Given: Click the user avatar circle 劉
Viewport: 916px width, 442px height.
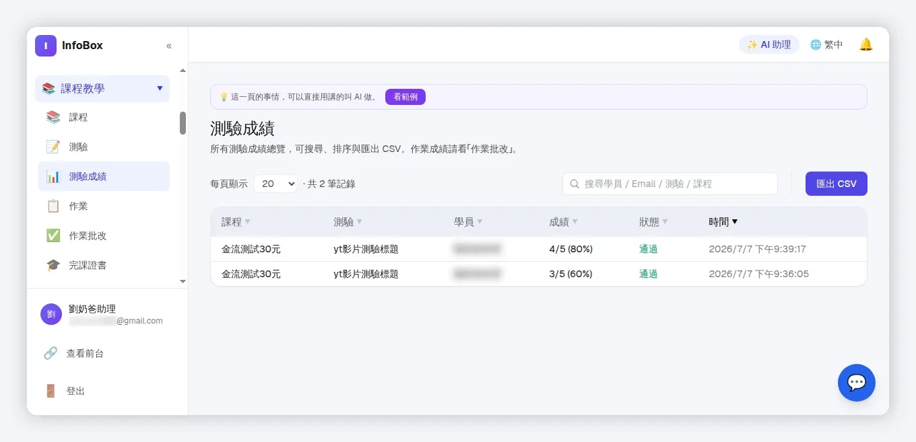Looking at the screenshot, I should [51, 314].
